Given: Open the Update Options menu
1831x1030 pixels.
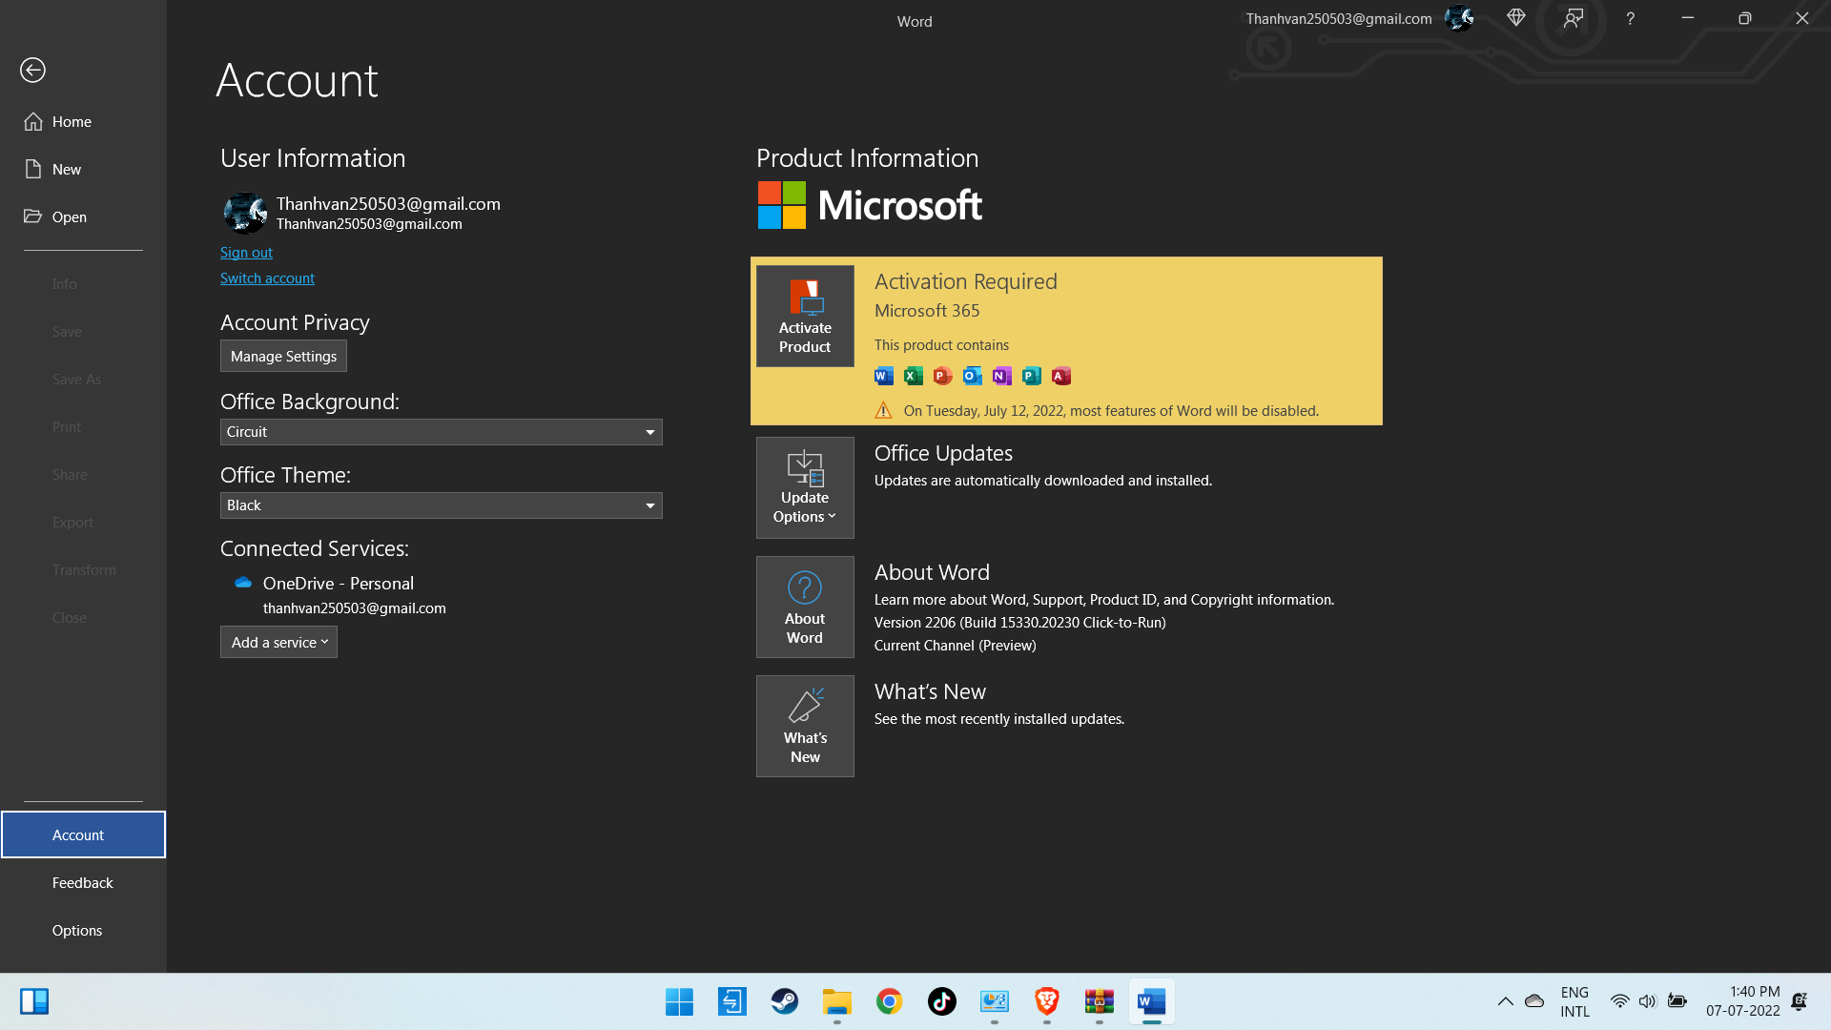Looking at the screenshot, I should [805, 487].
